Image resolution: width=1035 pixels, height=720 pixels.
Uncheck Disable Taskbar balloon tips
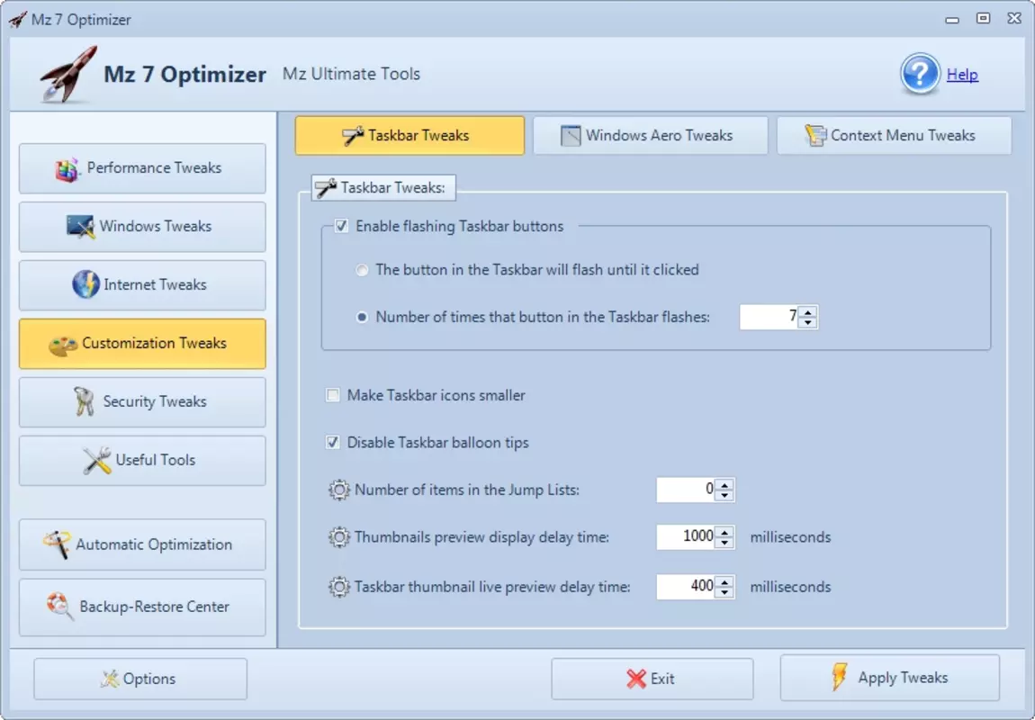coord(333,442)
